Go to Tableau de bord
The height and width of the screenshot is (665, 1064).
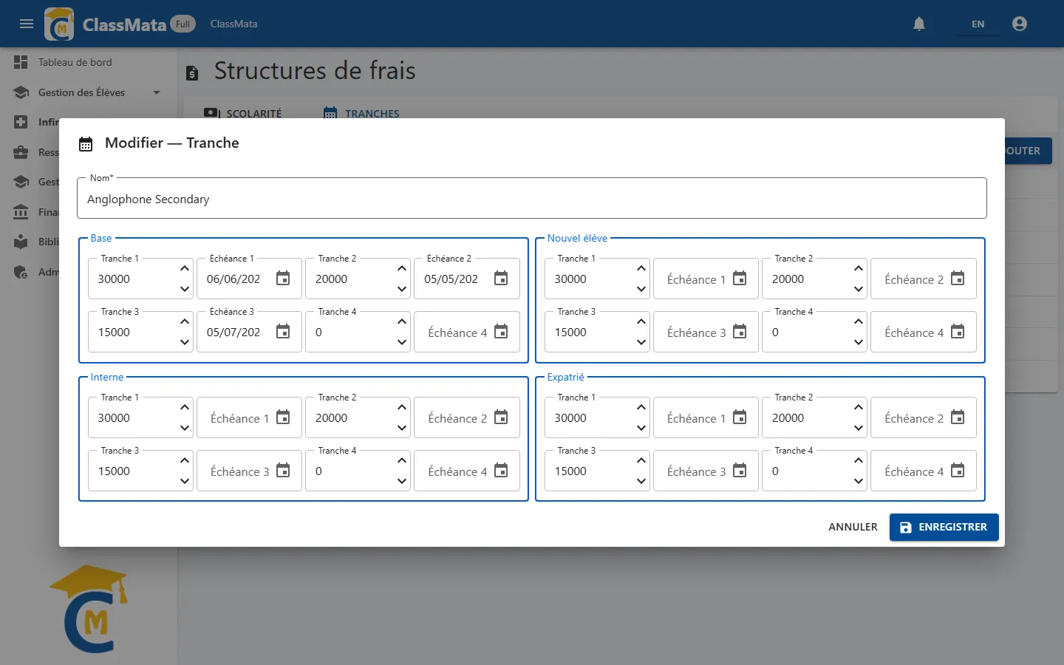(89, 62)
